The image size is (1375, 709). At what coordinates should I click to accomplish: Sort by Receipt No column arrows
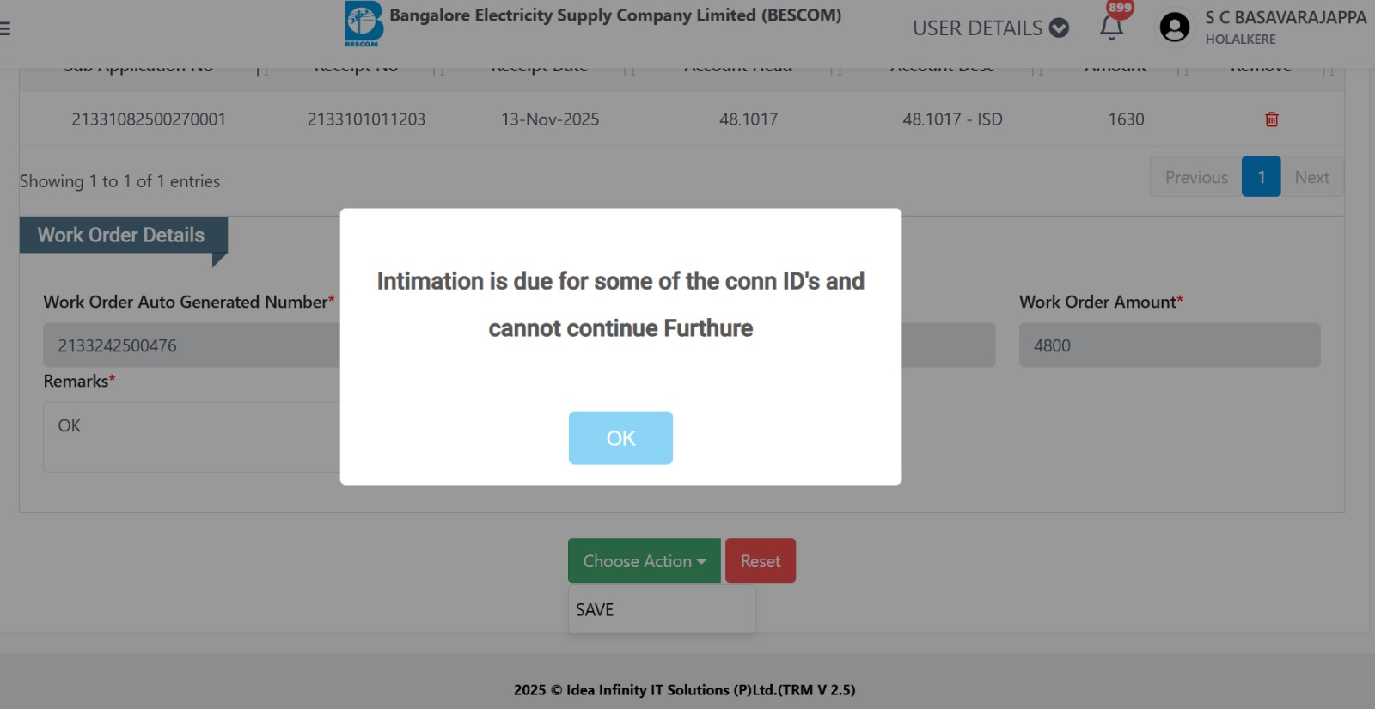(439, 71)
